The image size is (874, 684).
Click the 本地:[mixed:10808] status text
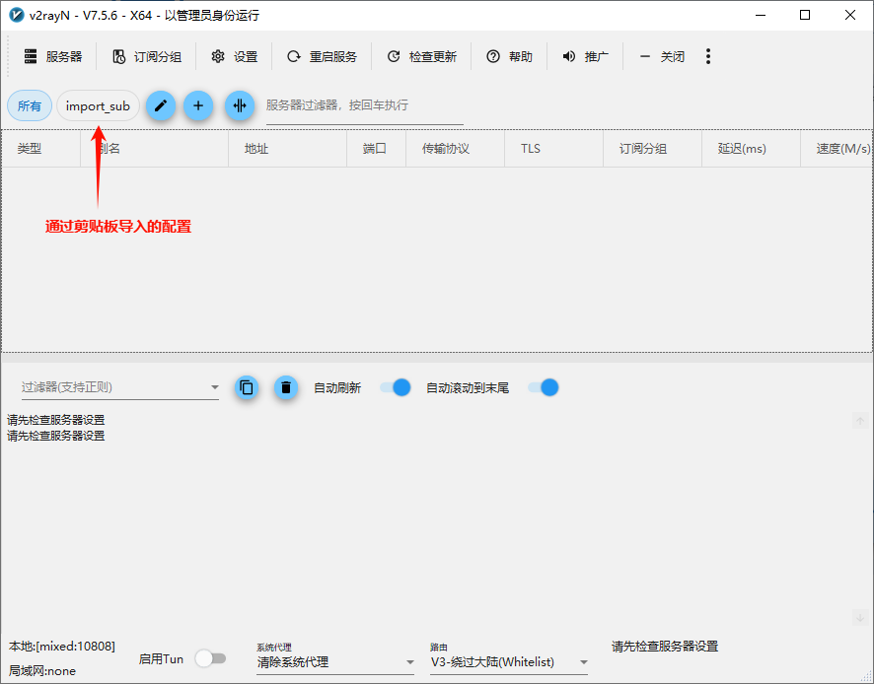(x=62, y=647)
